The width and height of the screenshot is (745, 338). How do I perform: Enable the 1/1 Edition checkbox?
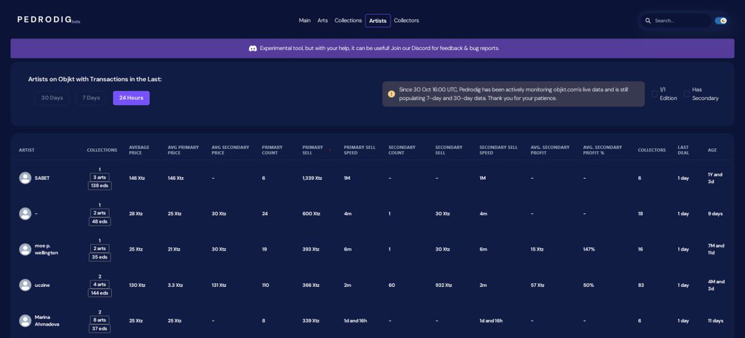tap(654, 94)
